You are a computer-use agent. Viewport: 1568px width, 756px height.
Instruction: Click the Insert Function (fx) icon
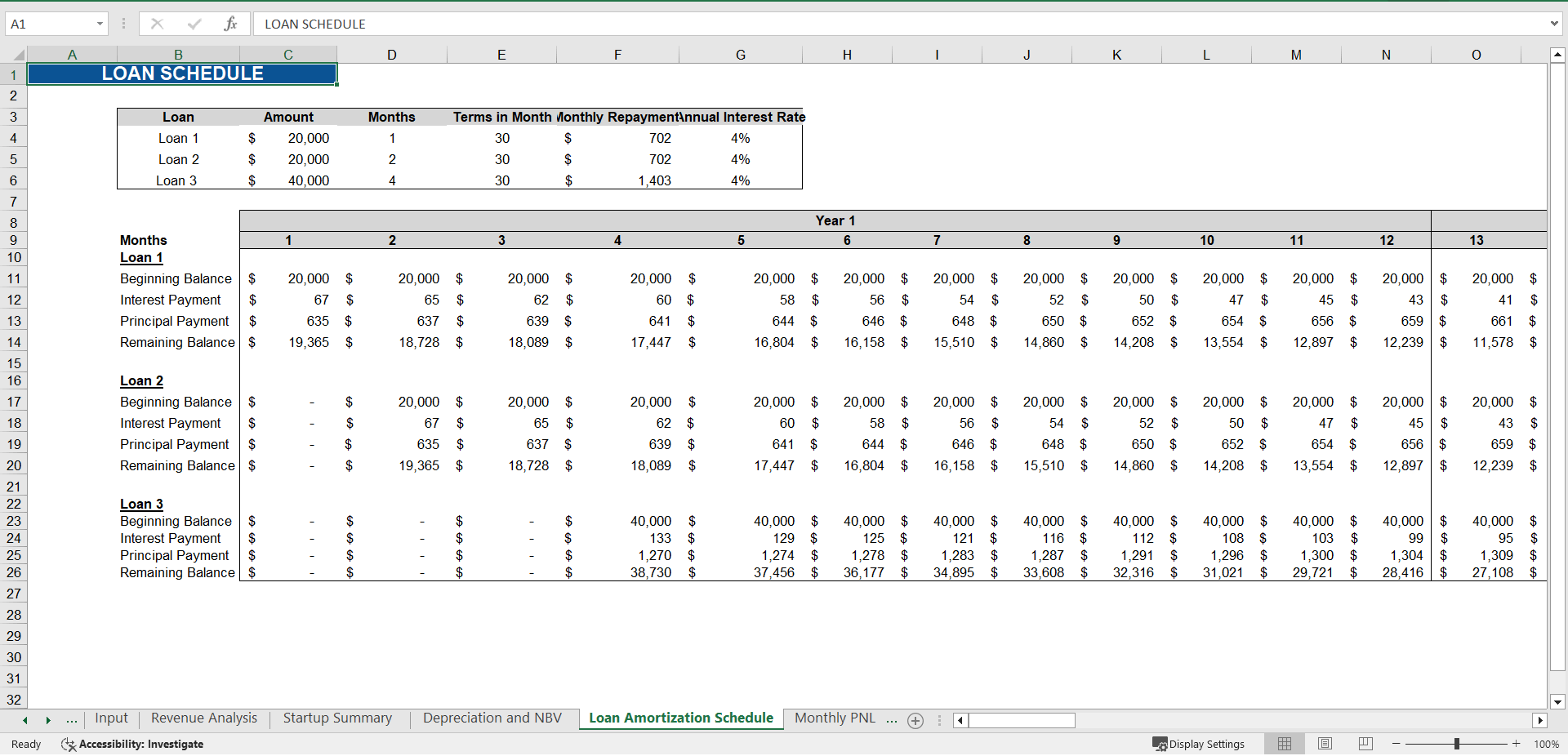231,24
